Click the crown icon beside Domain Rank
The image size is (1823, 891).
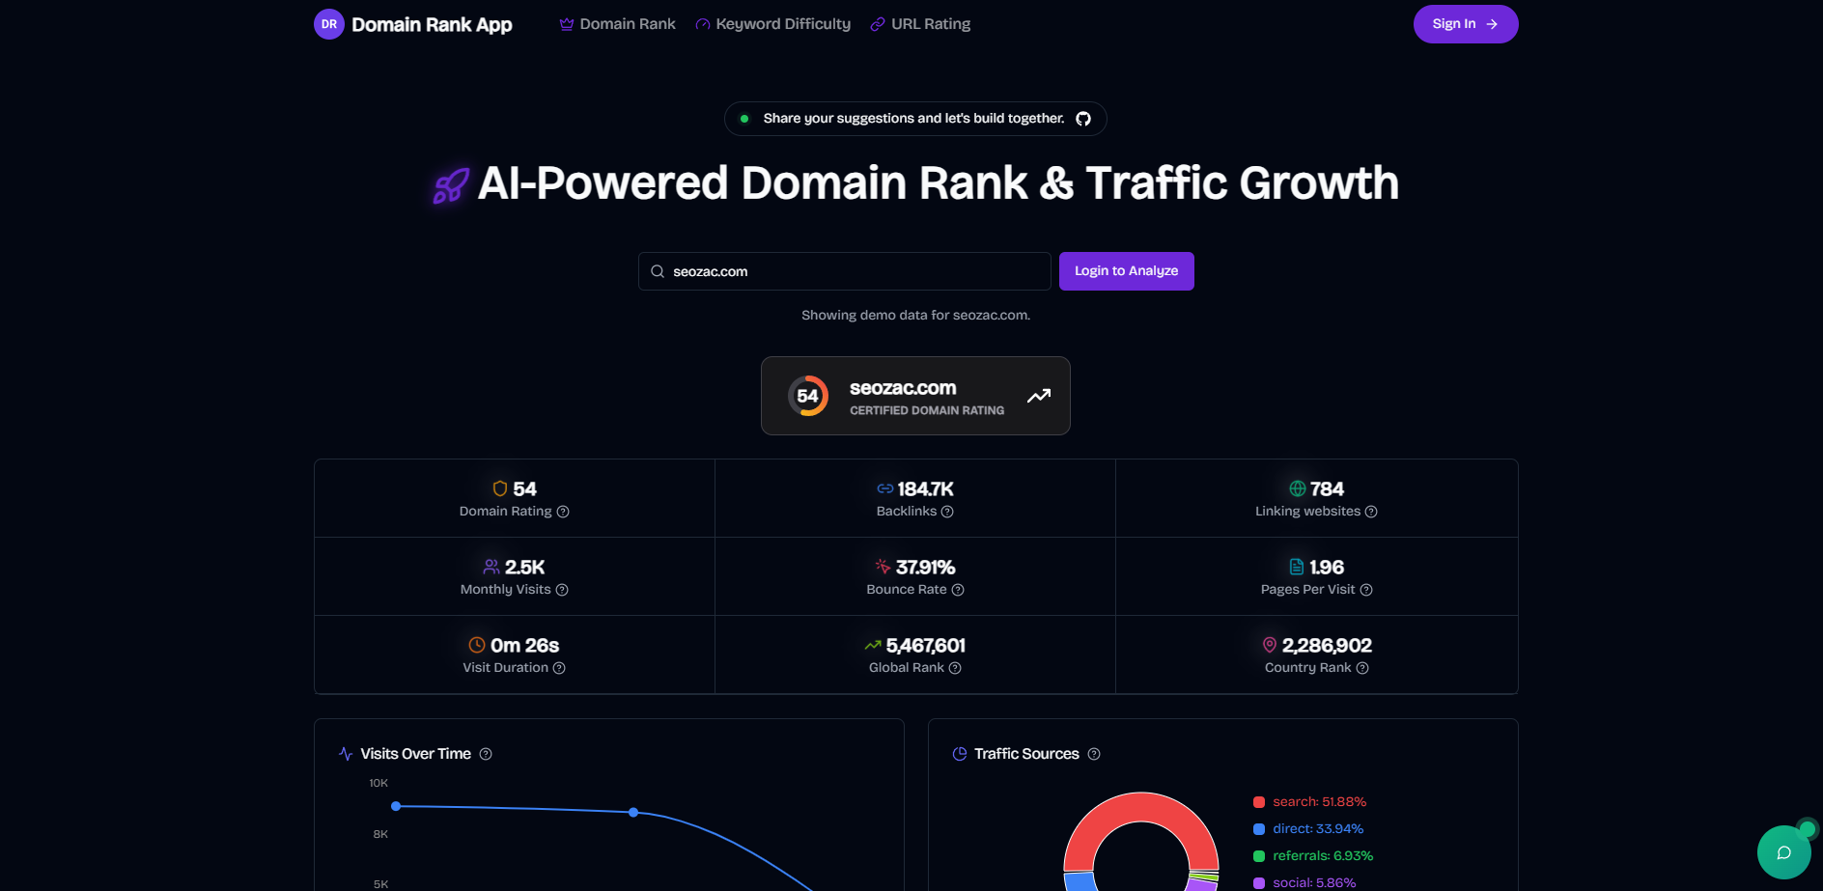pos(565,23)
